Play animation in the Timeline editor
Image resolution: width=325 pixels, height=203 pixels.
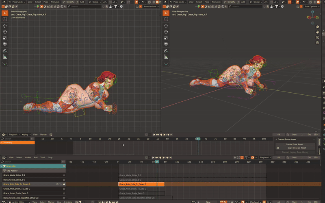coord(165,135)
